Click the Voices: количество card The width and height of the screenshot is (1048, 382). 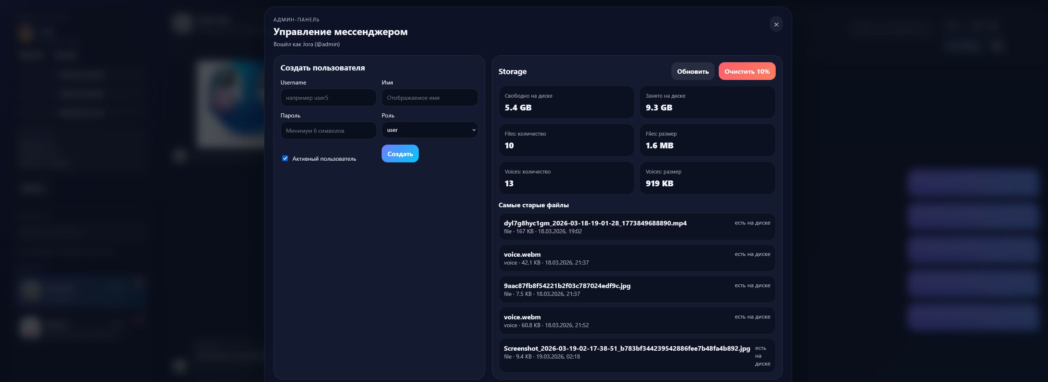click(566, 178)
